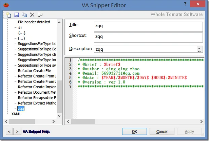This screenshot has width=209, height=141.
Task: Click the previous snippet '<' button
Action: (x=9, y=131)
